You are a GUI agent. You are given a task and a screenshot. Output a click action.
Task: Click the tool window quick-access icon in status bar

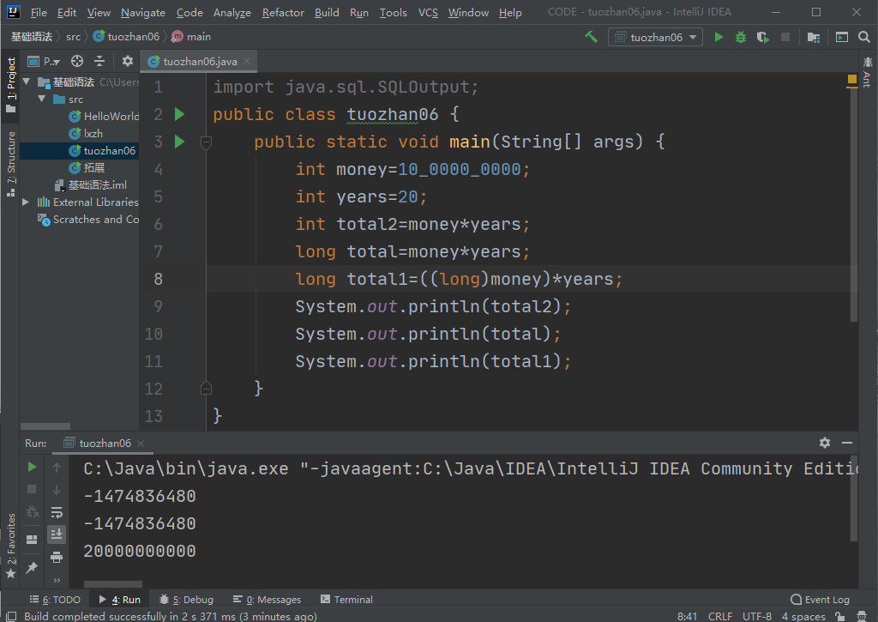coord(10,616)
